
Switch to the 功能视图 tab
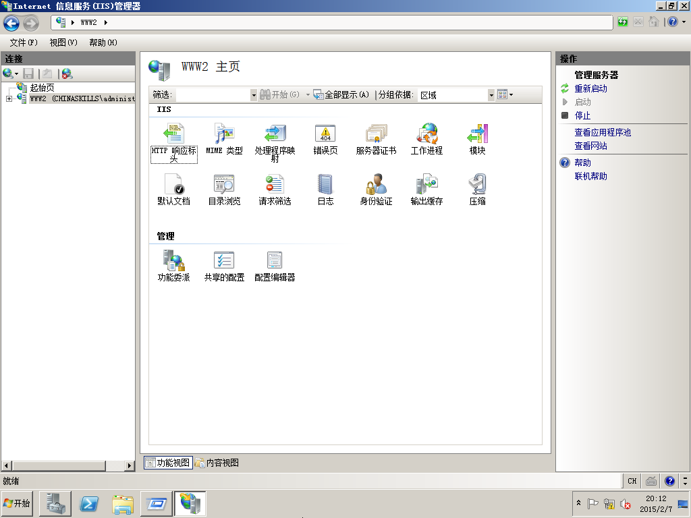(168, 463)
